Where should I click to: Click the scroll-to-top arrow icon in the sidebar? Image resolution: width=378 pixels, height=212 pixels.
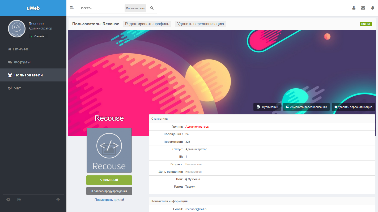pyautogui.click(x=58, y=200)
